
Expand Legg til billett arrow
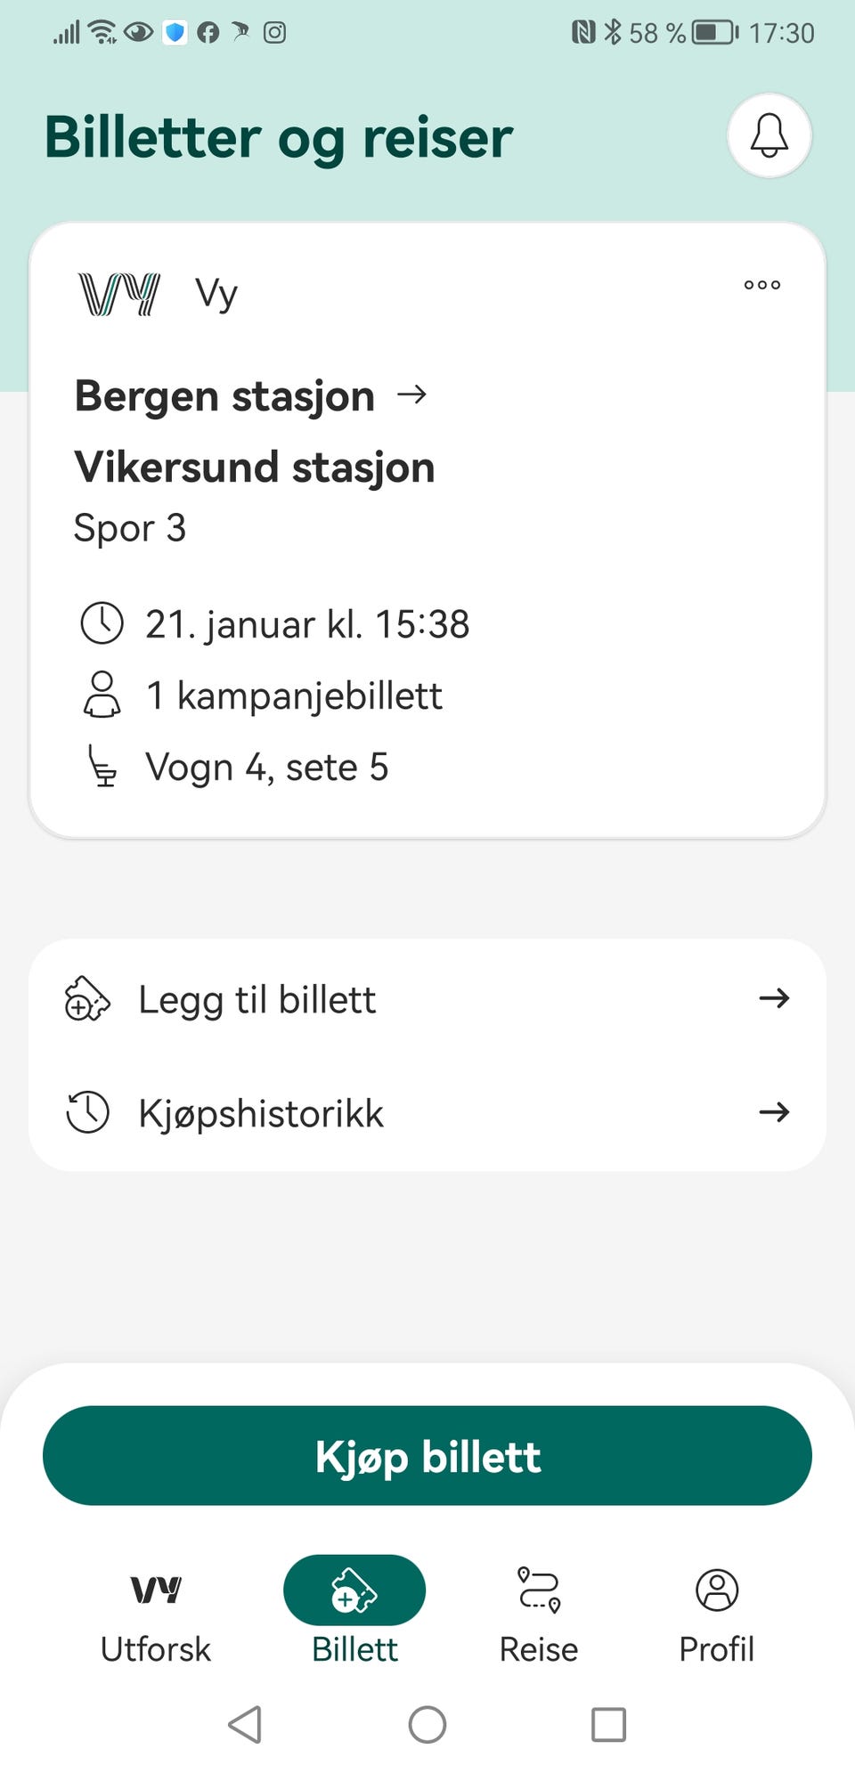(773, 998)
